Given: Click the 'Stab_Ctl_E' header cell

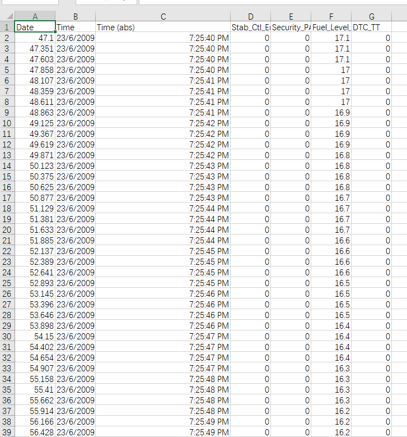Looking at the screenshot, I should pos(251,27).
